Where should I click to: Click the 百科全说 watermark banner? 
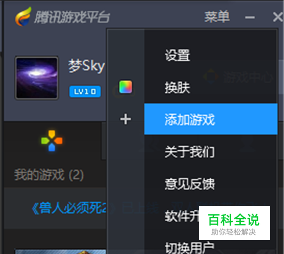pos(234,223)
